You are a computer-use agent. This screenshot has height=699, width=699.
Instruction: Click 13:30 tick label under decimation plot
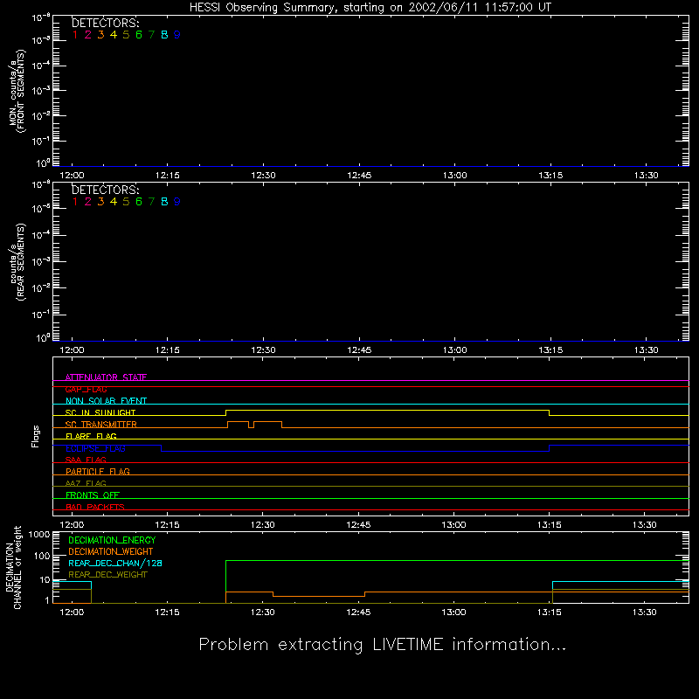pyautogui.click(x=644, y=612)
